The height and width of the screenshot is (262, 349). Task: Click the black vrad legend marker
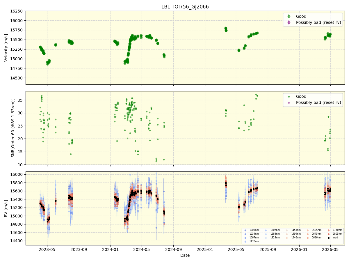[329, 238]
